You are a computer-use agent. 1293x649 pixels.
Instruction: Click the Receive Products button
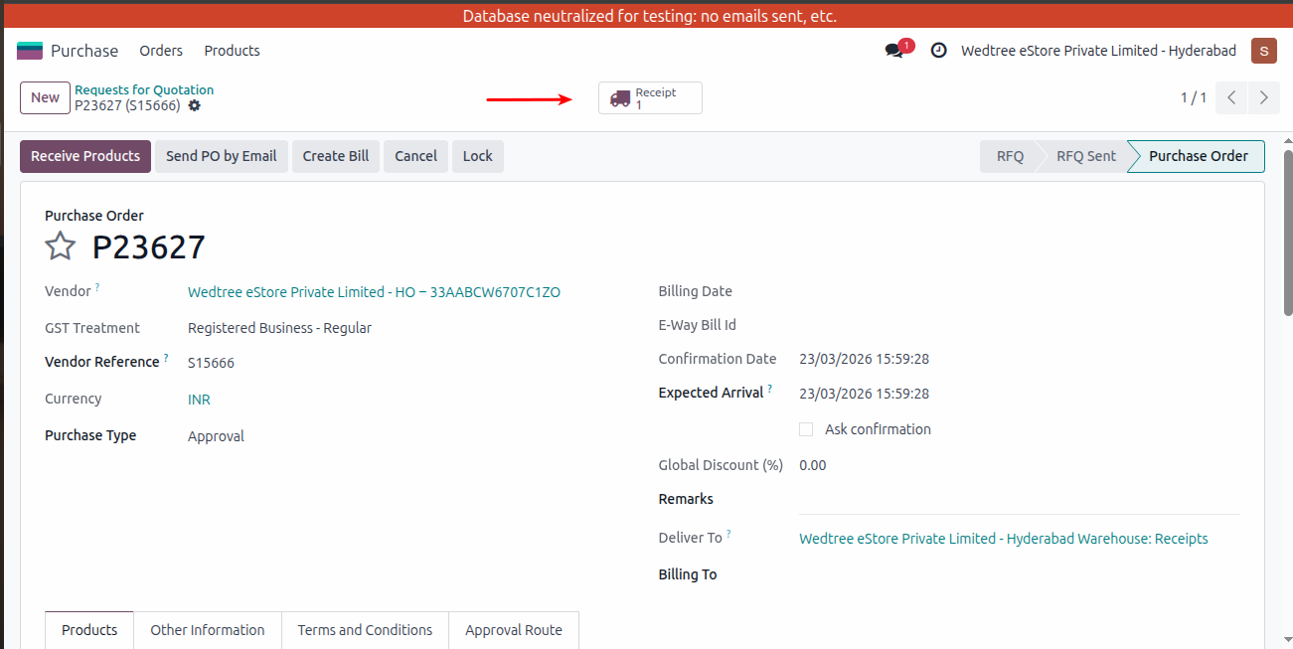coord(85,156)
